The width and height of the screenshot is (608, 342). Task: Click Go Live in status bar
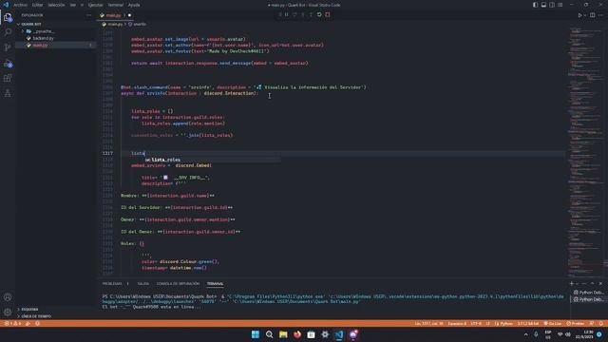pyautogui.click(x=553, y=323)
